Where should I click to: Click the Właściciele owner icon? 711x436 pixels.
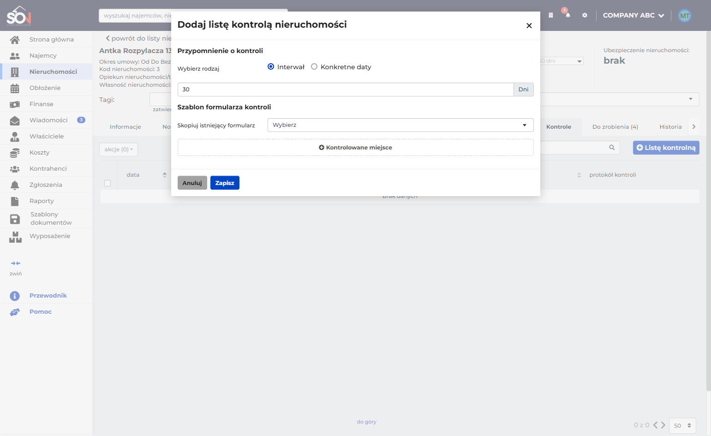(x=15, y=137)
